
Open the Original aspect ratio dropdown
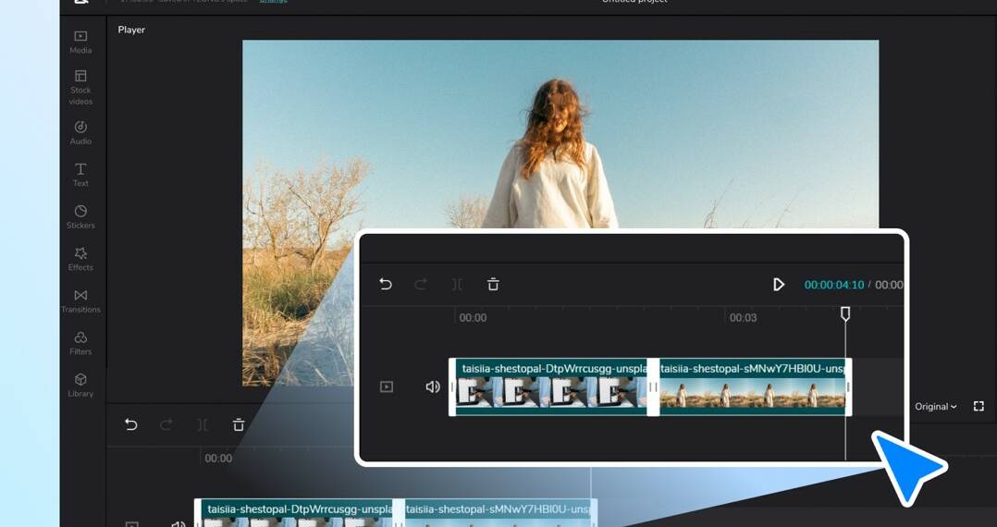[935, 406]
